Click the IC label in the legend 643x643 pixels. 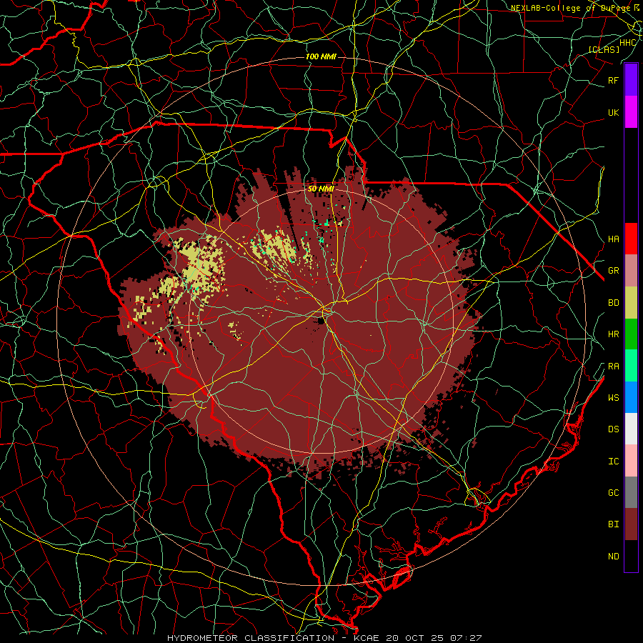614,462
